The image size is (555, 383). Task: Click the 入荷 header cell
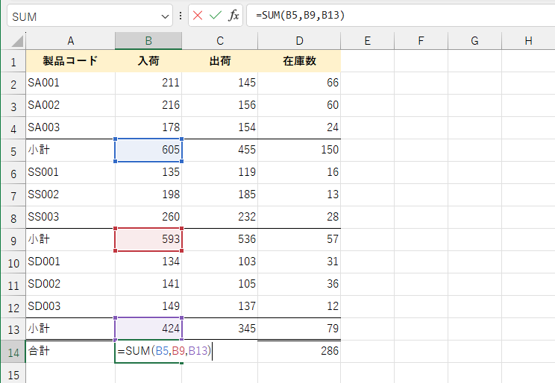148,61
